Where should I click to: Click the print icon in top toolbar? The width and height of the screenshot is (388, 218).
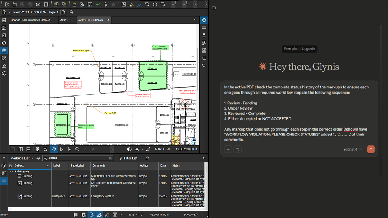[x=30, y=4]
